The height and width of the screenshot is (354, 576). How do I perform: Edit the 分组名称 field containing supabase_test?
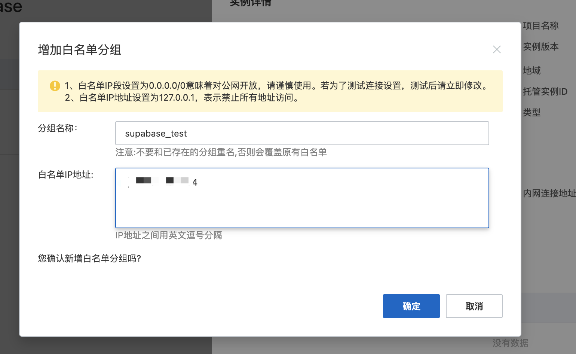pyautogui.click(x=302, y=133)
